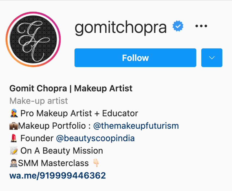Image resolution: width=232 pixels, height=191 pixels.
Task: Click the On A Beauty Mission text
Action: pyautogui.click(x=62, y=151)
